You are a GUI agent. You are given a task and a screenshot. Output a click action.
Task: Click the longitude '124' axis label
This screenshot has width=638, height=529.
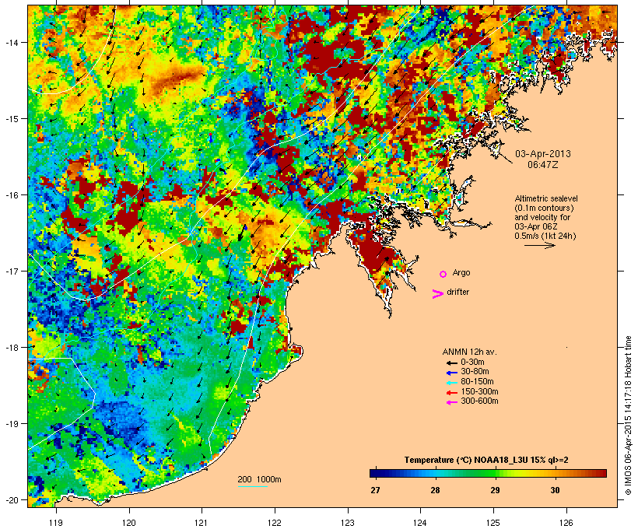(x=420, y=523)
